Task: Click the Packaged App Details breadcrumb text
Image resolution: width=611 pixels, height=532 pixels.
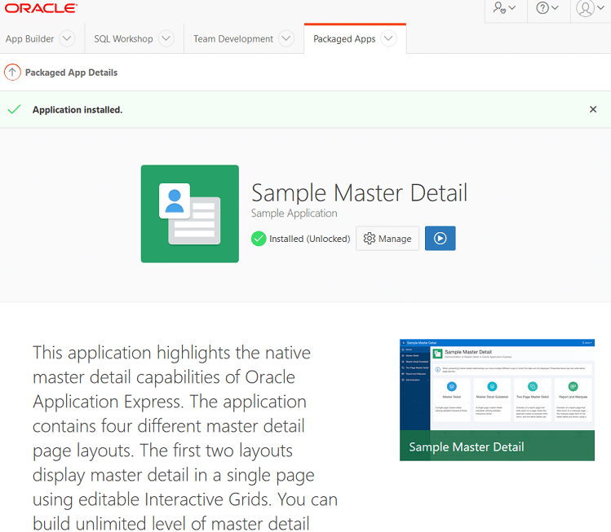Action: tap(71, 73)
